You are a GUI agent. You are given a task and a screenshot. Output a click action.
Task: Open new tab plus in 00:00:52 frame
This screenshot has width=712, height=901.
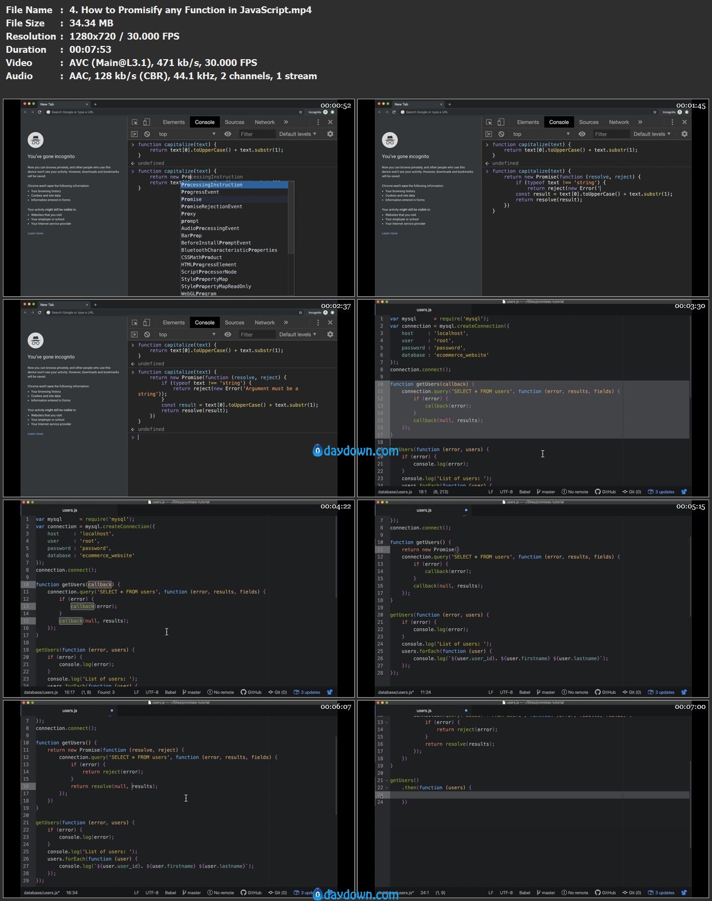pyautogui.click(x=95, y=104)
